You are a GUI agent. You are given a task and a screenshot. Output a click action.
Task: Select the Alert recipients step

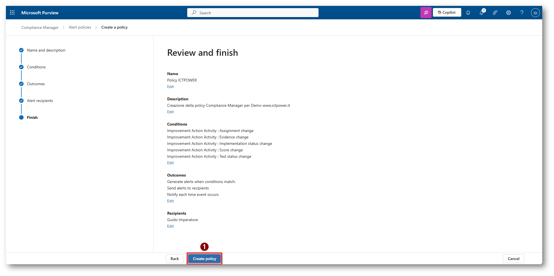coord(40,101)
